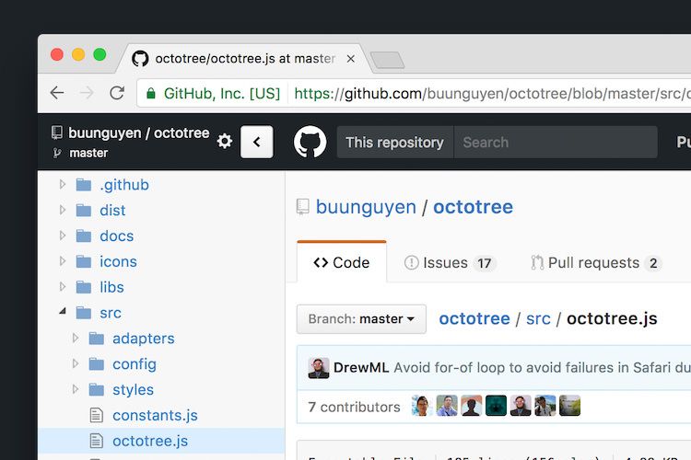Expand the adapters folder triangle

click(x=76, y=338)
